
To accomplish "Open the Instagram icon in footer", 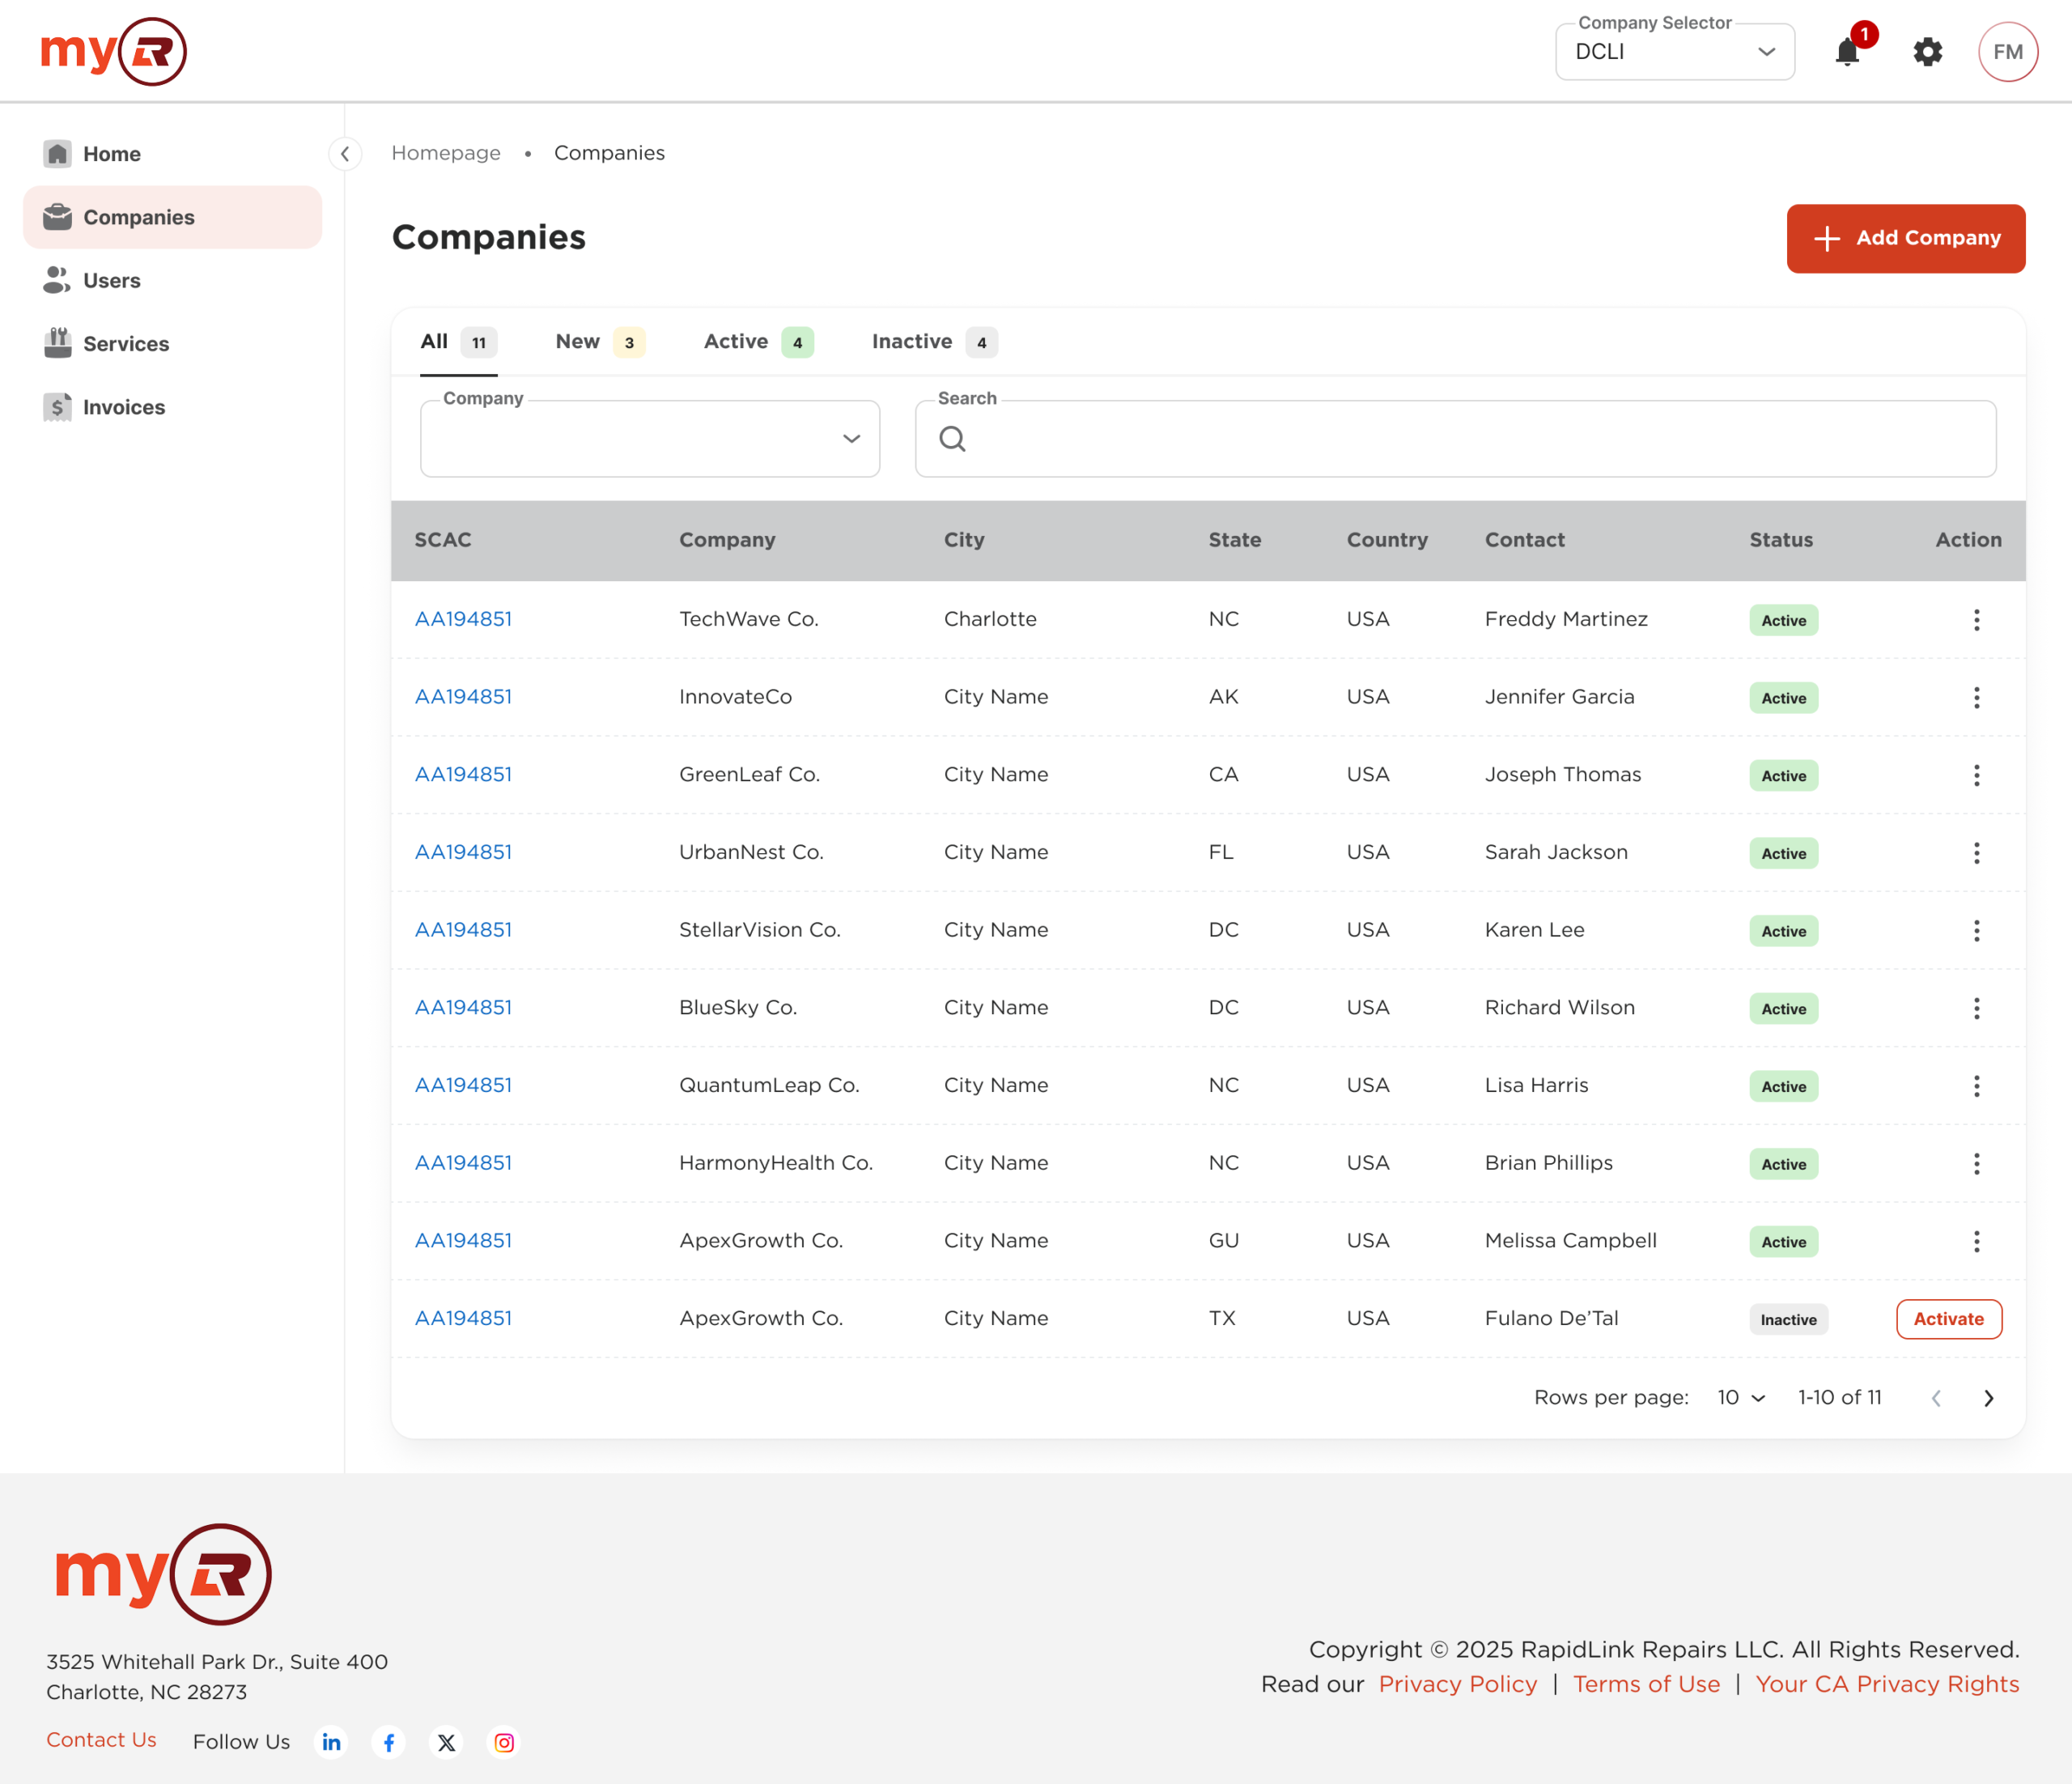I will [504, 1742].
